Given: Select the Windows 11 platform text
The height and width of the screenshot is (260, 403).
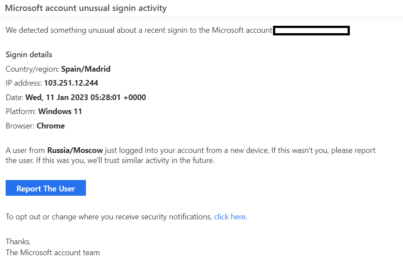Looking at the screenshot, I should coord(60,111).
